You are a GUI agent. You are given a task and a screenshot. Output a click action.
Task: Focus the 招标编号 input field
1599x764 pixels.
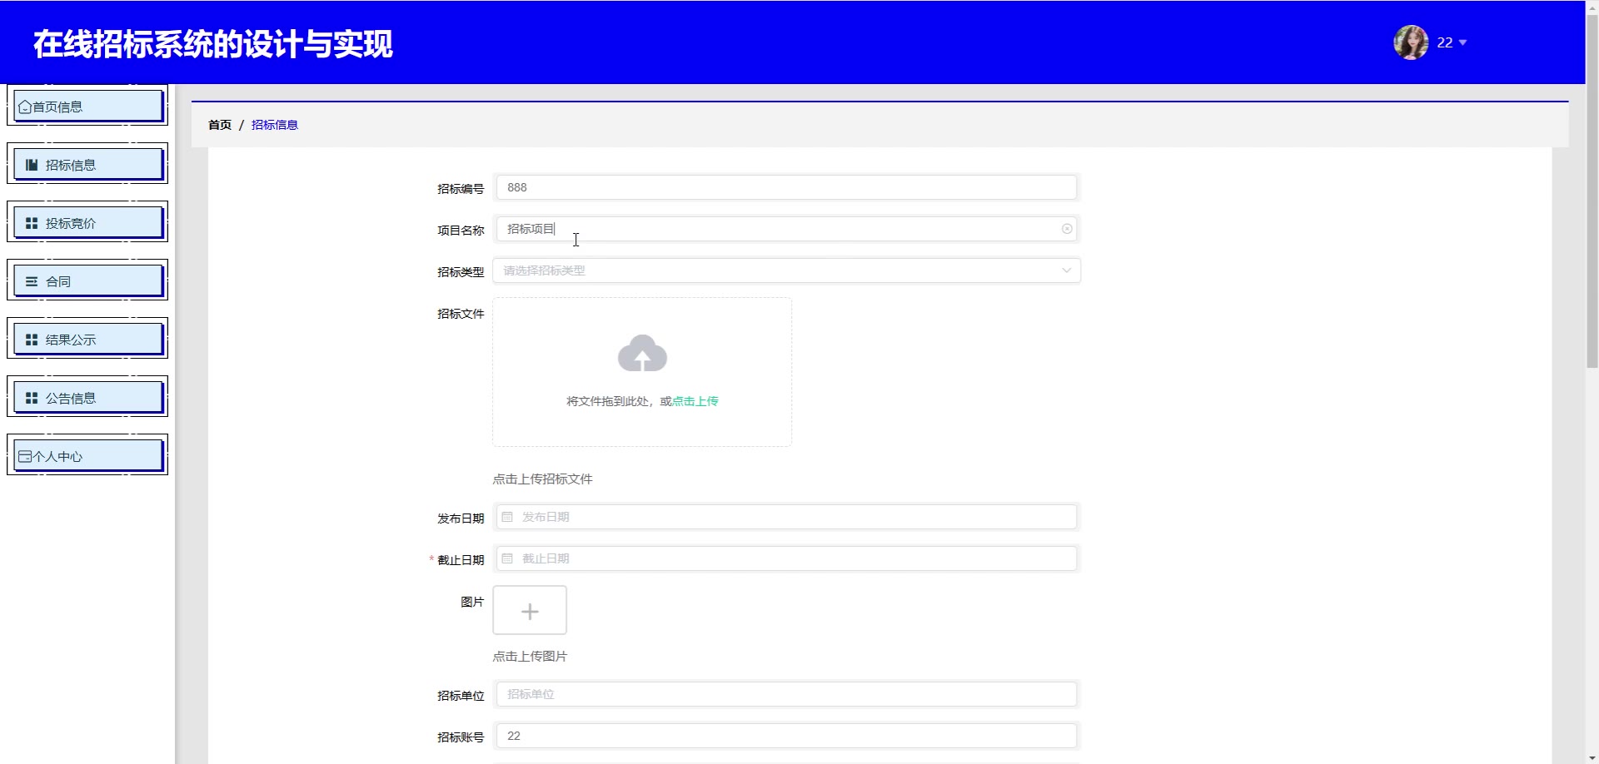tap(786, 187)
